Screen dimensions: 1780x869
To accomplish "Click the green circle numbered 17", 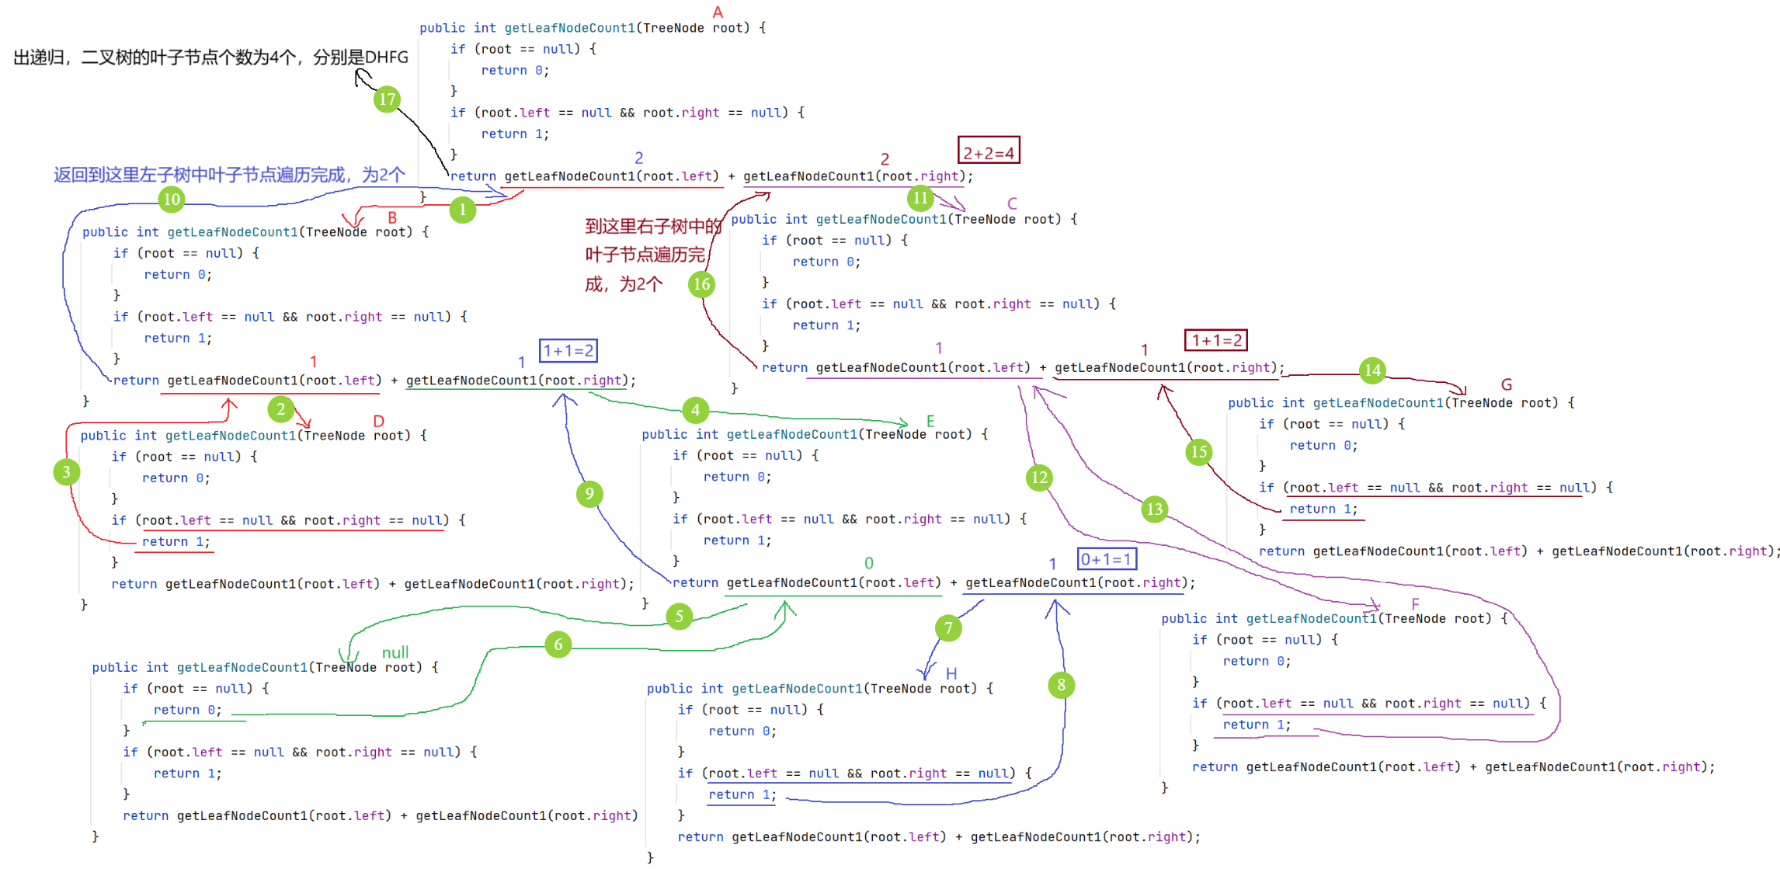I will (387, 99).
